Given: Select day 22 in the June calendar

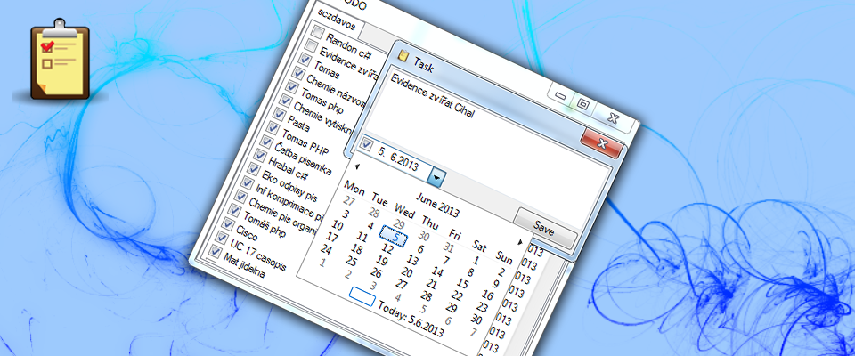Looking at the screenshot, I should pos(456,296).
